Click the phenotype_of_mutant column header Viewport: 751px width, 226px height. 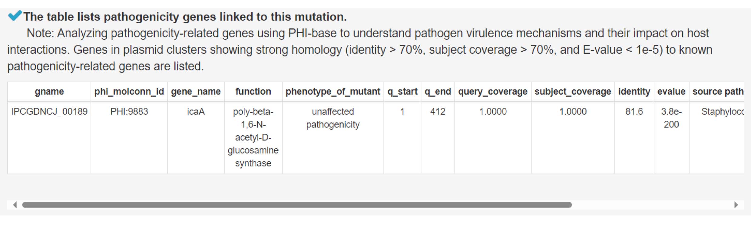(x=333, y=92)
